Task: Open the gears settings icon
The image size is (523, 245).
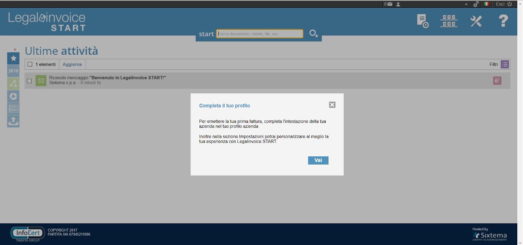Action: tap(476, 4)
